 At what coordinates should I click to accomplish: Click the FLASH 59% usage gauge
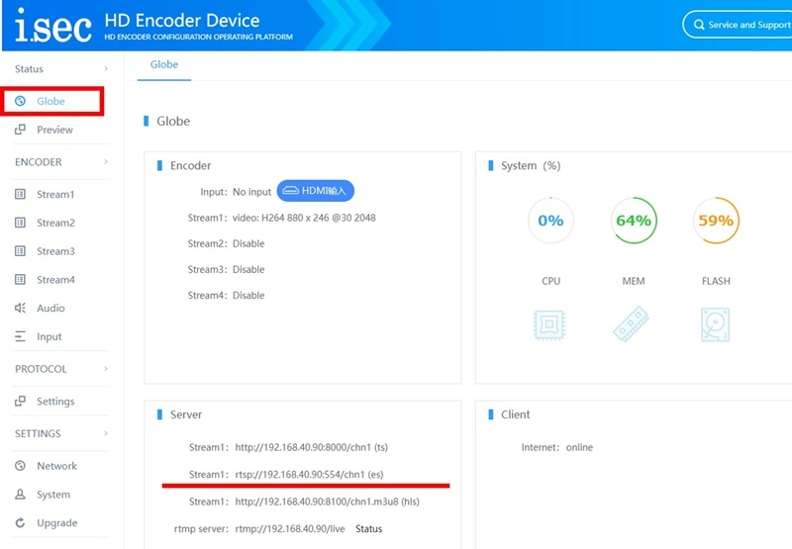click(716, 221)
